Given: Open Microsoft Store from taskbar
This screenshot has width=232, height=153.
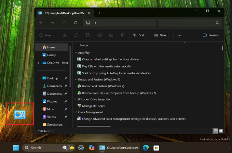Looking at the screenshot, I should (x=156, y=148).
